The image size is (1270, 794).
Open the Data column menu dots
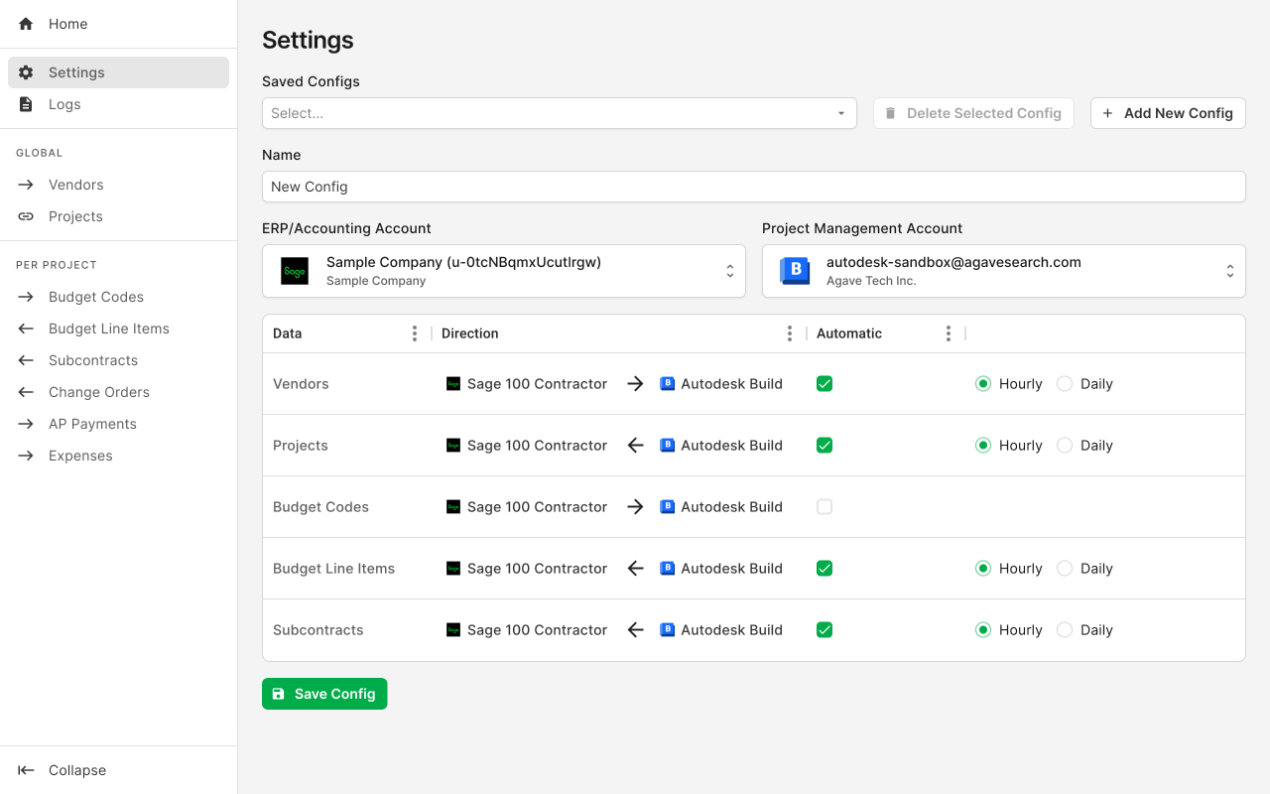(x=415, y=333)
